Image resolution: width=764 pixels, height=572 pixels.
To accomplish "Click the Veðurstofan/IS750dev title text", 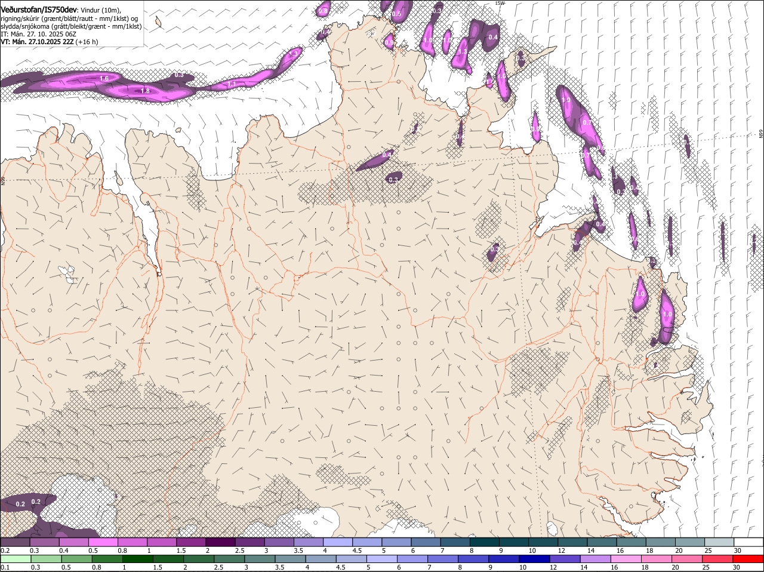I will coord(39,10).
